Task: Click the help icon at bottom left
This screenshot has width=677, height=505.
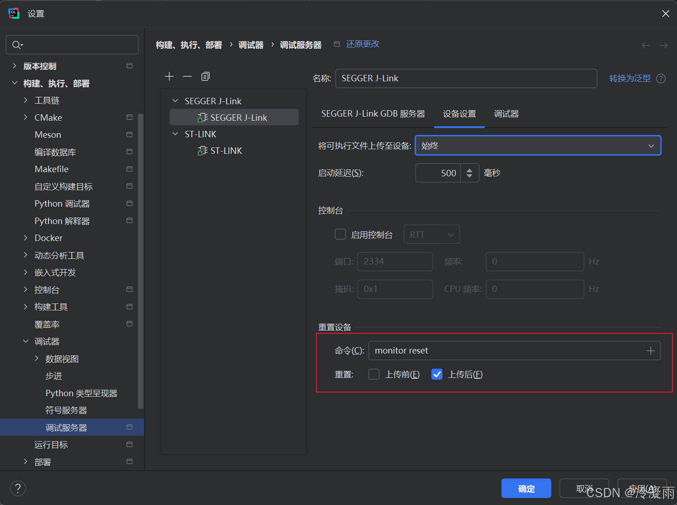Action: pyautogui.click(x=18, y=488)
